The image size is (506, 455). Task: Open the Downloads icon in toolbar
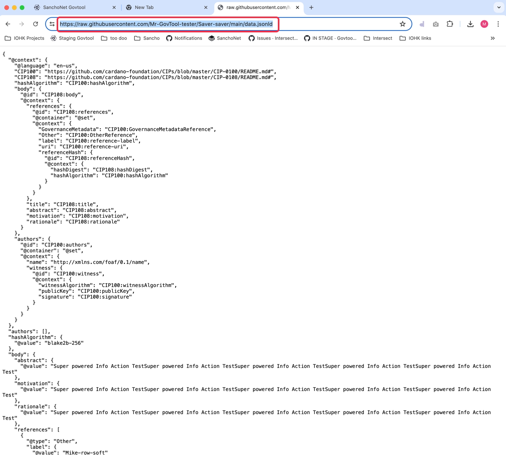point(470,24)
